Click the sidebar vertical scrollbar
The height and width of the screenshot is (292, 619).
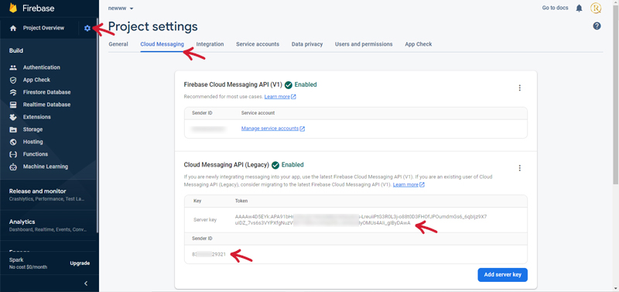pos(97,126)
